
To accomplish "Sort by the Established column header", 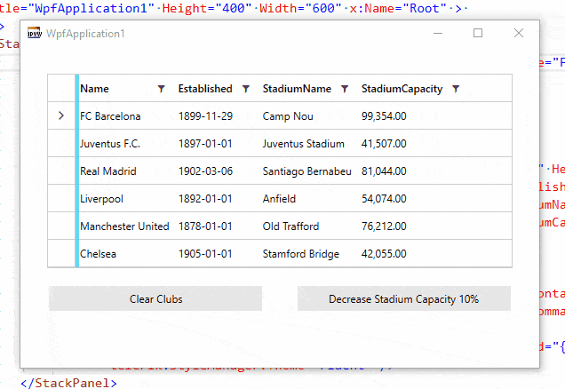I will [205, 89].
